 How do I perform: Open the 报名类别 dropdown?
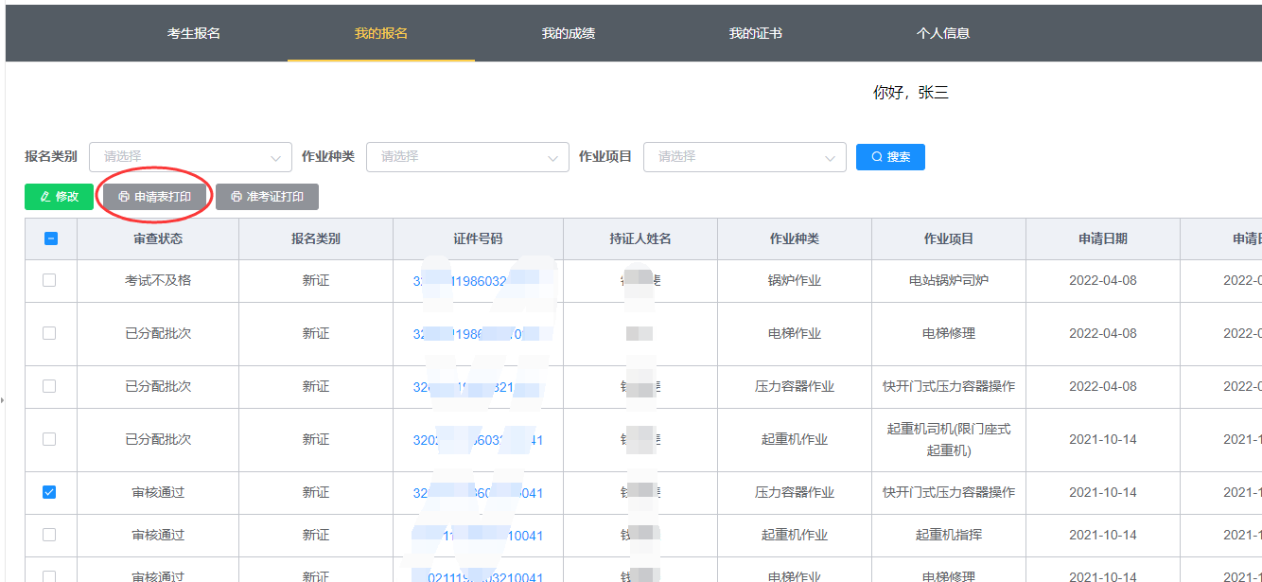(x=190, y=157)
